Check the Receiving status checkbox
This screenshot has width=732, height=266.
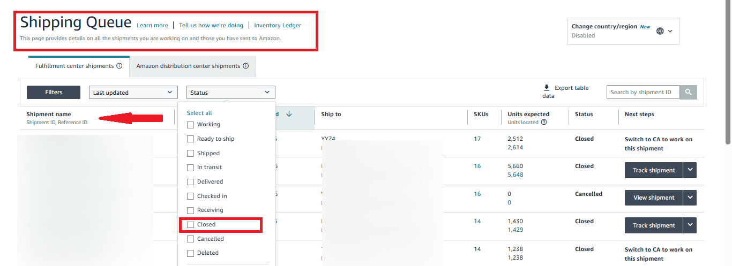click(190, 210)
